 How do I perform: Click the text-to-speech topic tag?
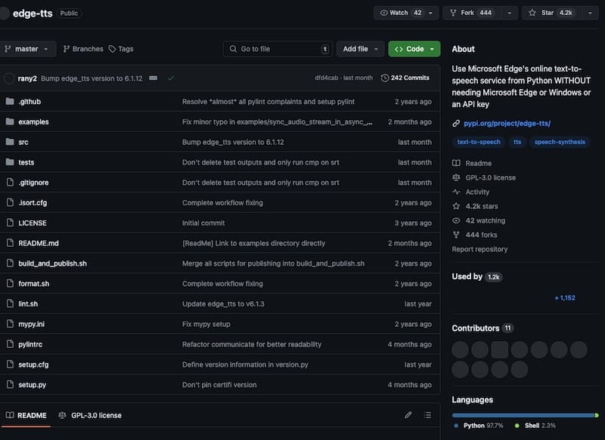click(479, 142)
